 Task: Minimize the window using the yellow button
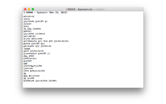29,9
